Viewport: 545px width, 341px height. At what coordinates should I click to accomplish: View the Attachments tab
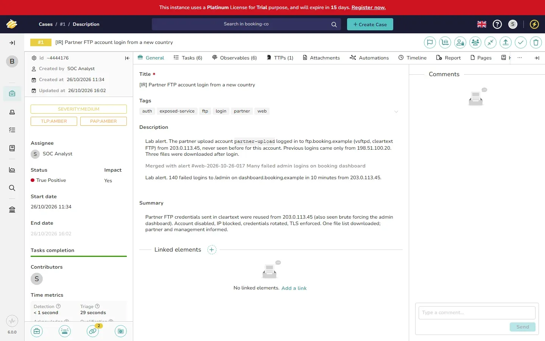coord(321,58)
